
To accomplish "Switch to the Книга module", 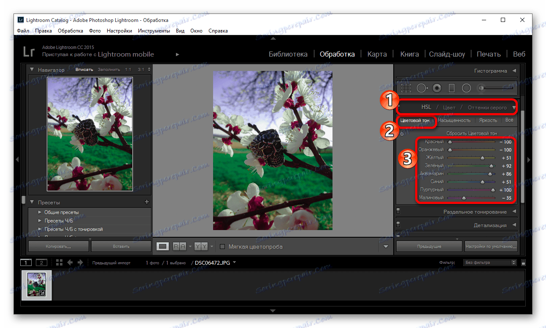I will point(409,54).
